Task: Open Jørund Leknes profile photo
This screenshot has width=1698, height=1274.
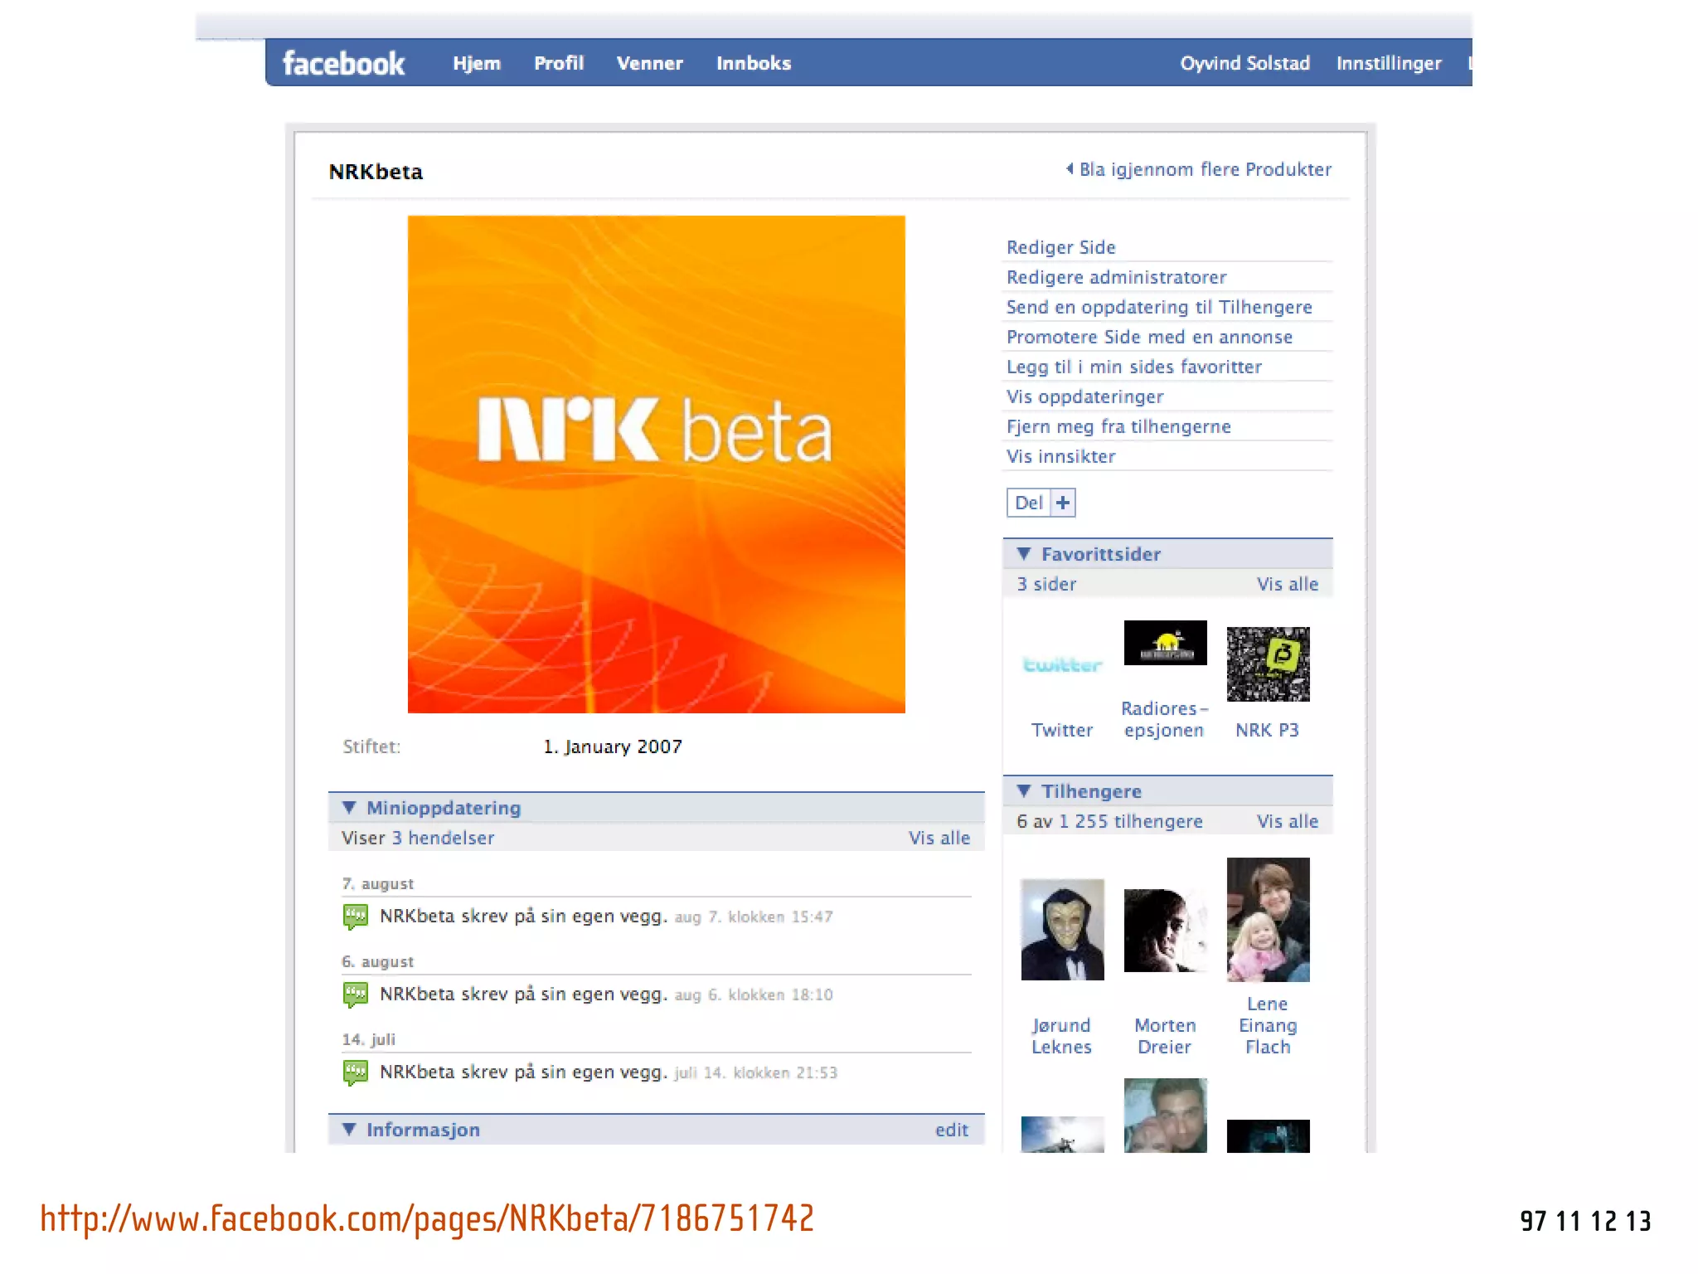Action: pos(1063,930)
